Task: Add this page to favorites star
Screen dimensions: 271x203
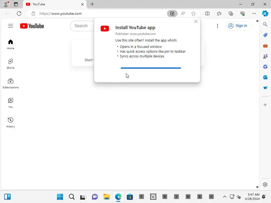Action: (193, 13)
